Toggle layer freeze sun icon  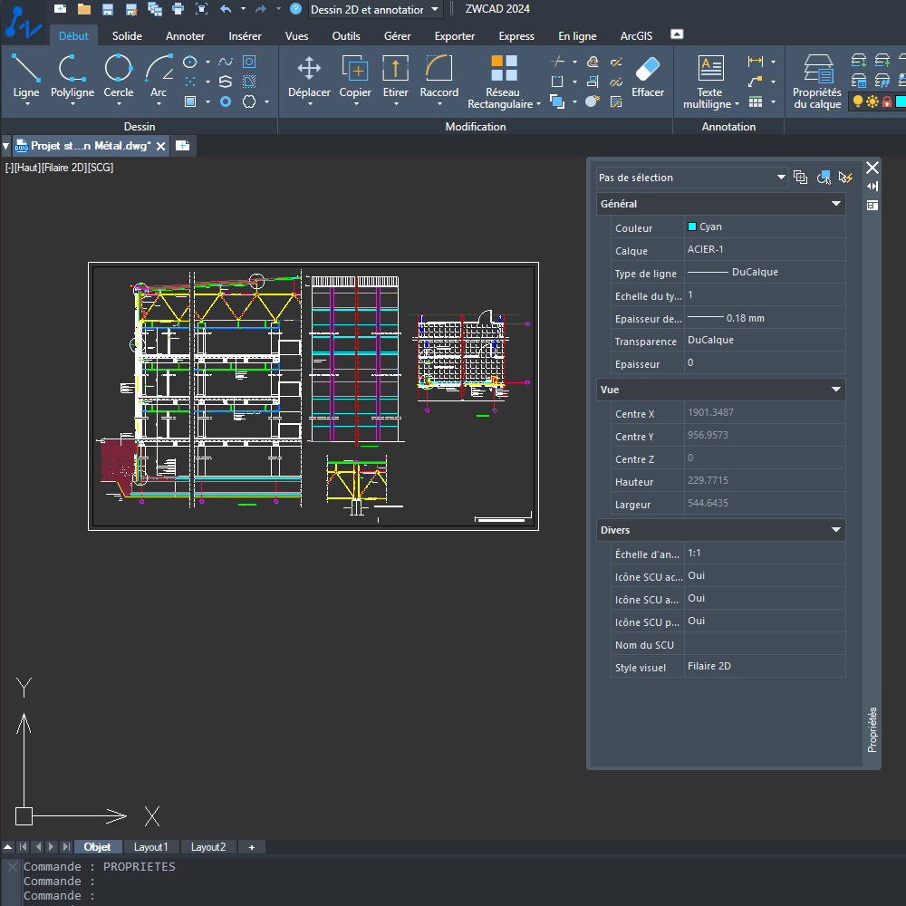pos(872,101)
